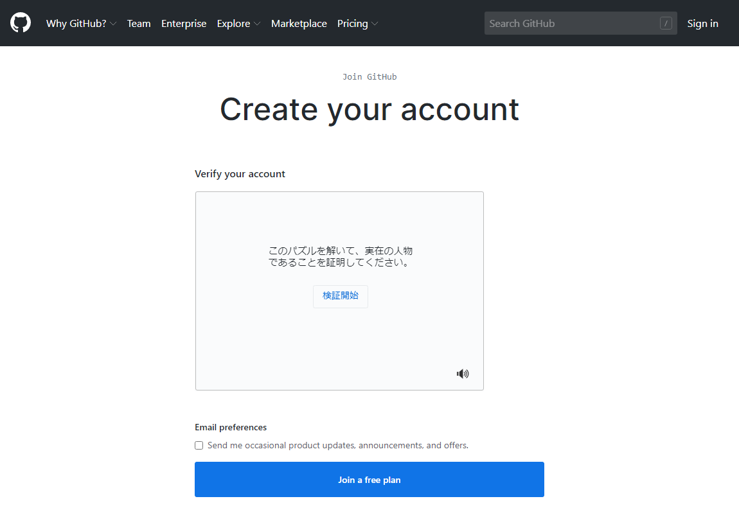This screenshot has width=739, height=526.
Task: Click the audio challenge speaker icon
Action: [x=463, y=374]
